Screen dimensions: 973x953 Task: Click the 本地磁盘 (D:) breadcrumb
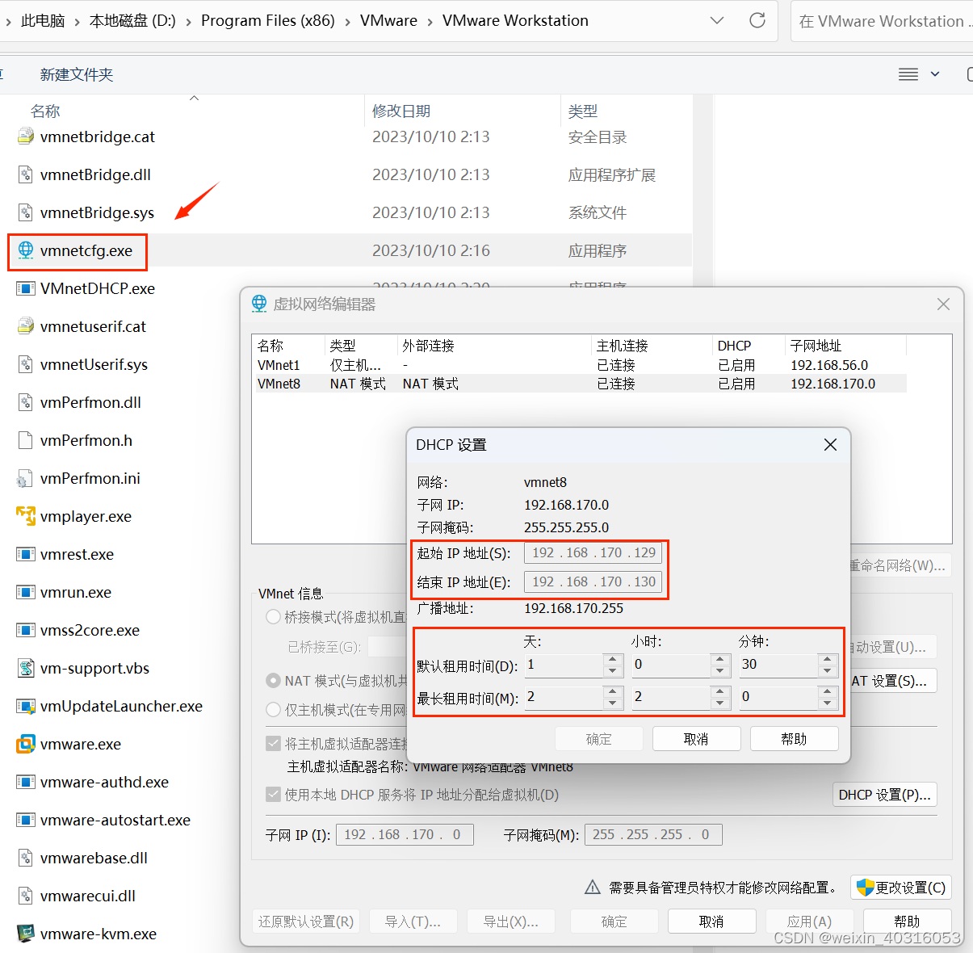click(x=132, y=20)
